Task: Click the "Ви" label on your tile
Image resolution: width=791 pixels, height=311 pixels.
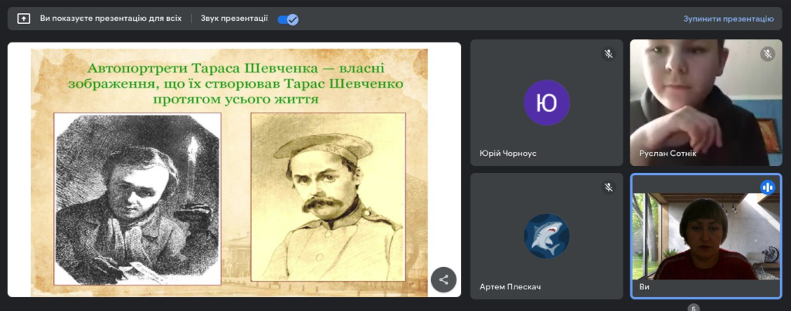Action: click(x=644, y=287)
